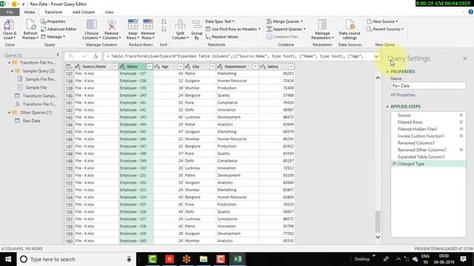Expand the formula bar
This screenshot has width=474, height=266.
coord(376,56)
